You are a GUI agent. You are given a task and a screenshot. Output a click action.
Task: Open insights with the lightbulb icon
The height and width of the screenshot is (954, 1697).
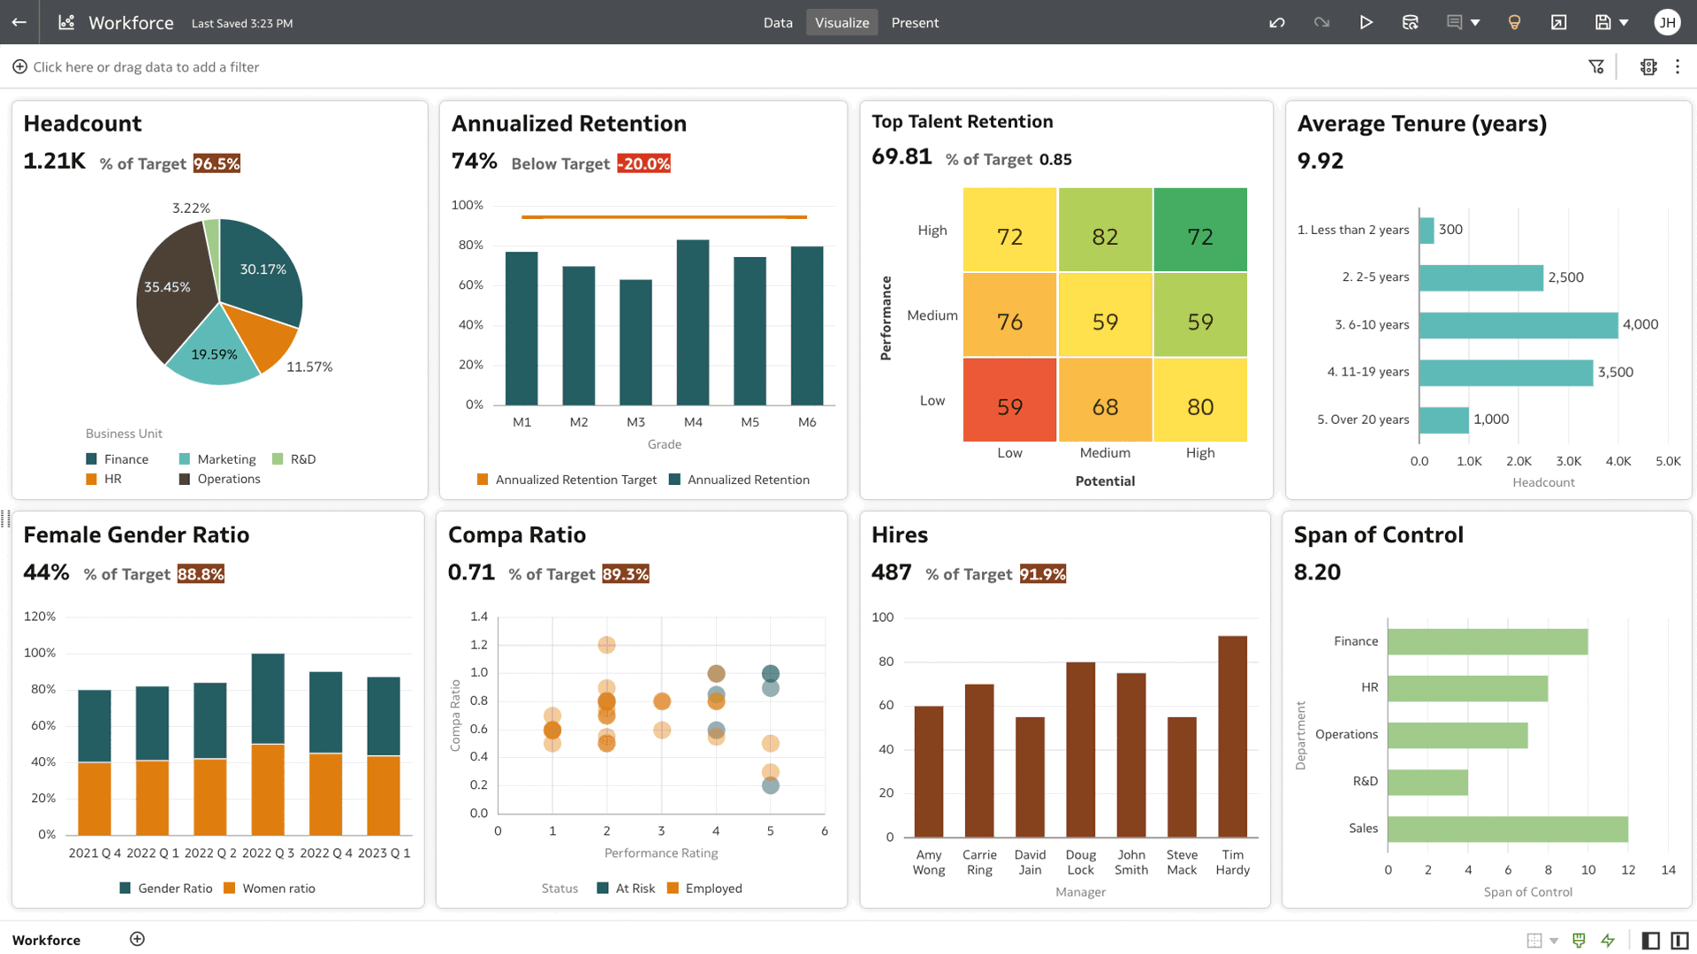point(1514,22)
